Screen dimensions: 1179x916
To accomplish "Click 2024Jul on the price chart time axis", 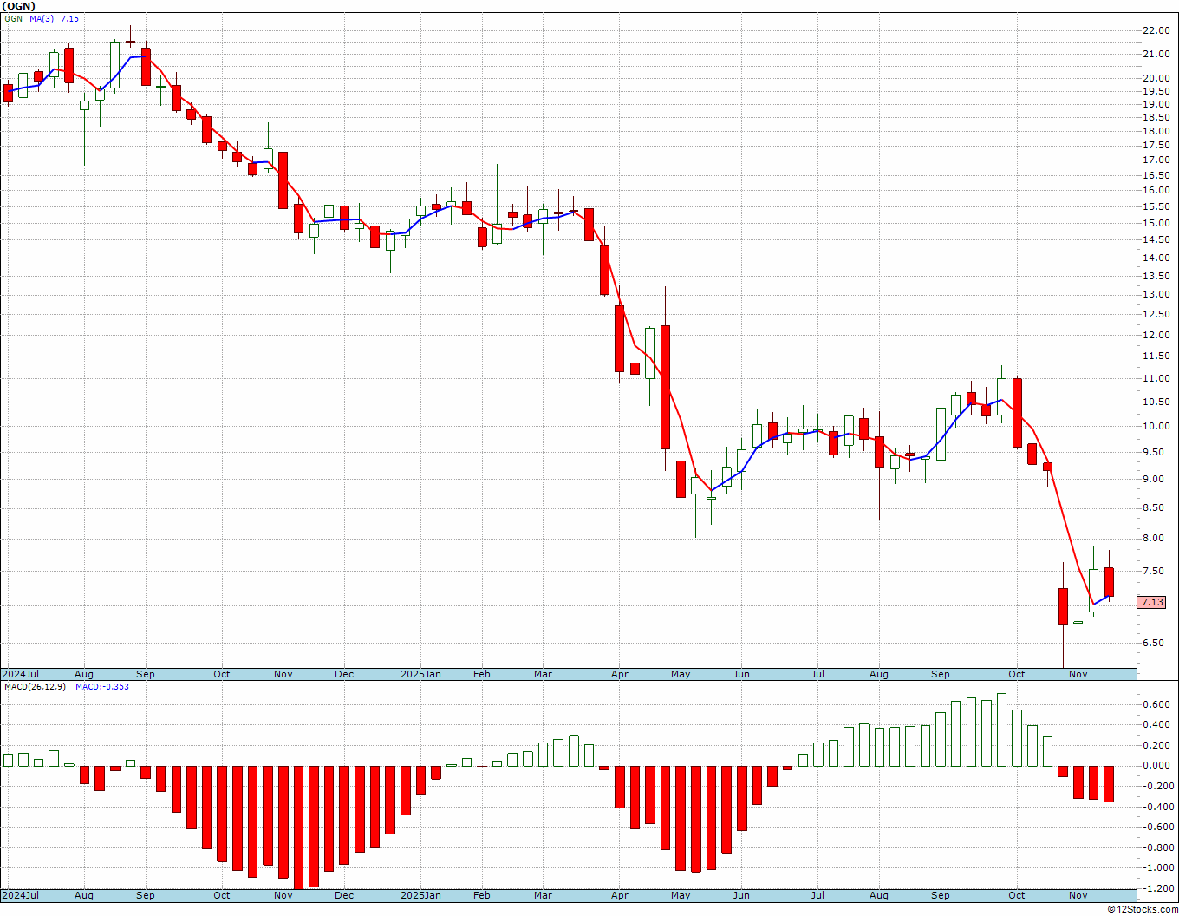I will (x=21, y=674).
